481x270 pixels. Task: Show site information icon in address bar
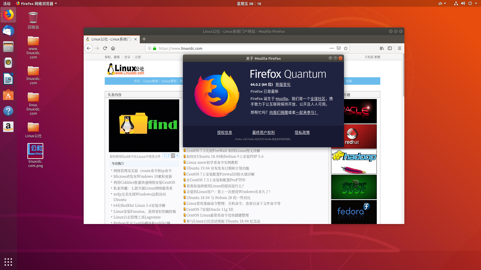point(150,48)
